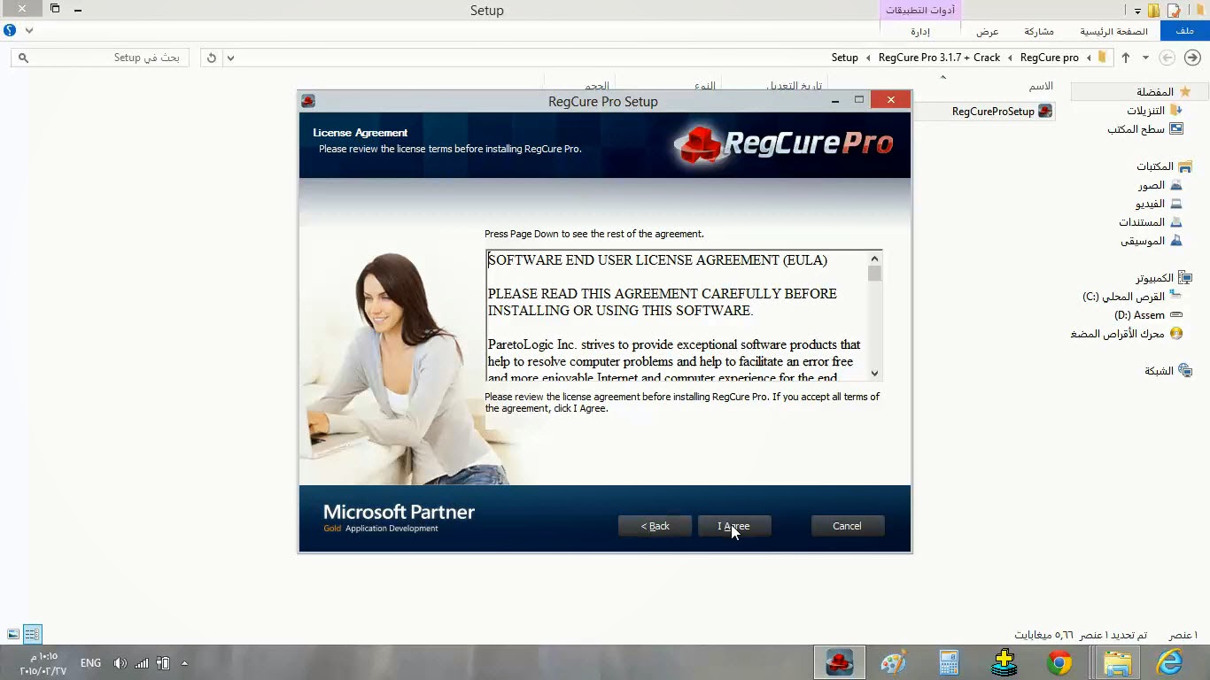Open the الصفحة الرئيسية (Home) ribbon tab
The width and height of the screenshot is (1210, 680).
(1113, 31)
